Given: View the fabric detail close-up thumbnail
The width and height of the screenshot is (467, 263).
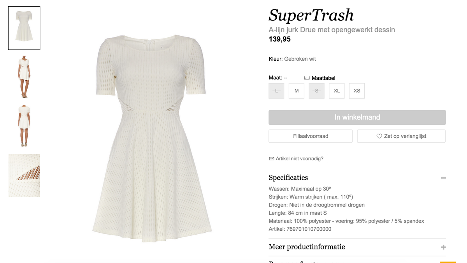Looking at the screenshot, I should click(x=24, y=175).
